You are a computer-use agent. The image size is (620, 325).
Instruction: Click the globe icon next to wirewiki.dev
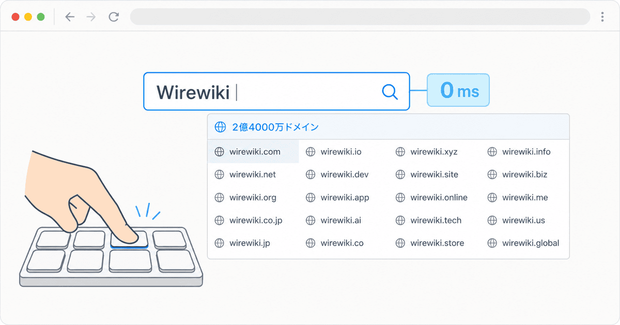coord(311,174)
